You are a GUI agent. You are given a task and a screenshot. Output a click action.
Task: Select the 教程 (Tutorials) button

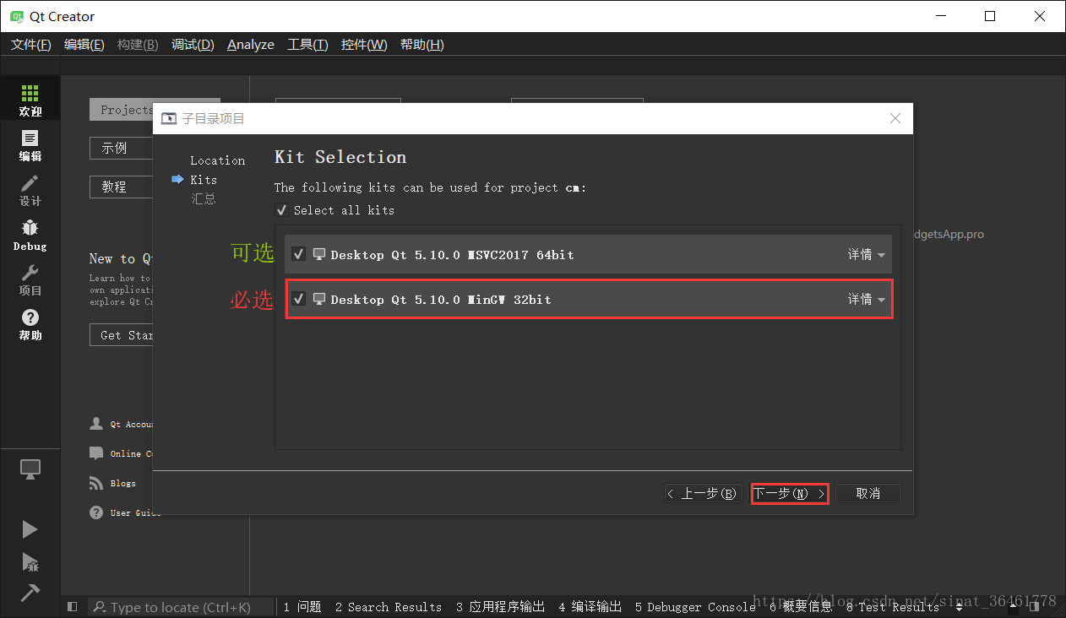122,187
